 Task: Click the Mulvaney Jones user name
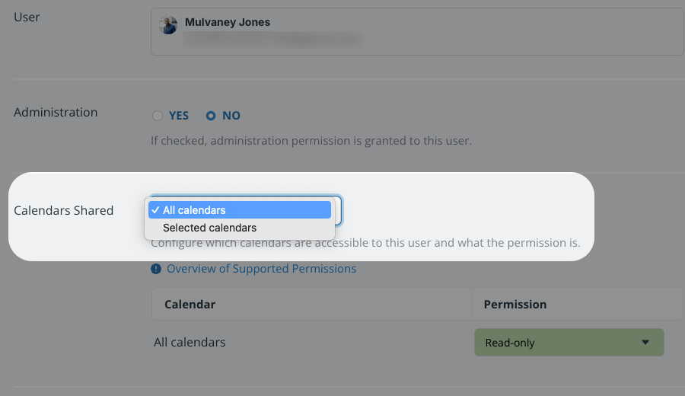coord(228,22)
